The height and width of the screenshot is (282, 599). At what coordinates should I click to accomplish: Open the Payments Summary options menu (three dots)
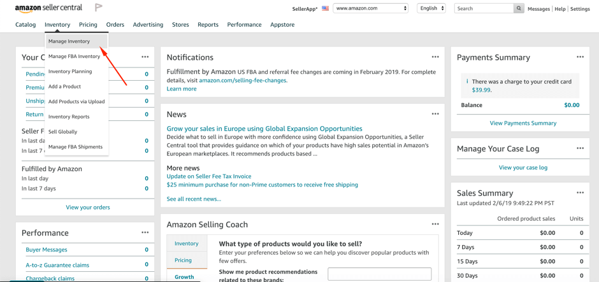pos(581,57)
